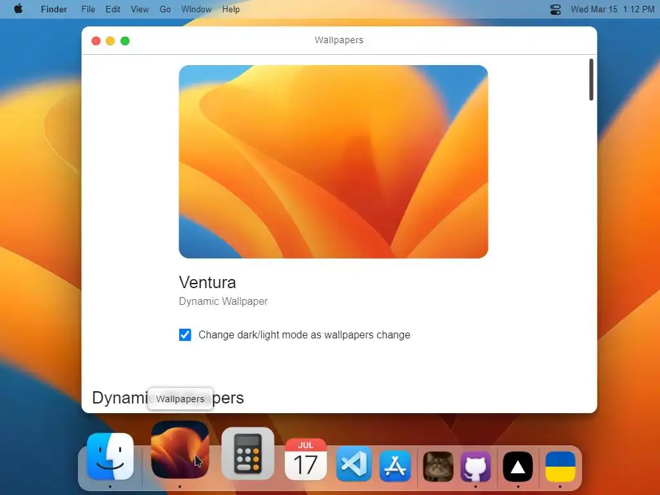
Task: Open the Help menu
Action: [x=231, y=9]
